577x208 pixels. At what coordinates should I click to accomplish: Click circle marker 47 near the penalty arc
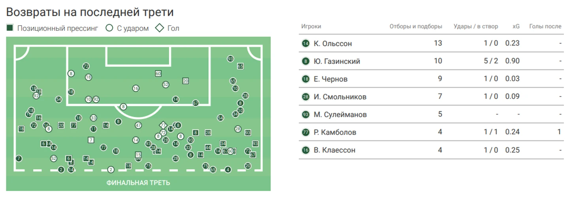click(x=138, y=125)
